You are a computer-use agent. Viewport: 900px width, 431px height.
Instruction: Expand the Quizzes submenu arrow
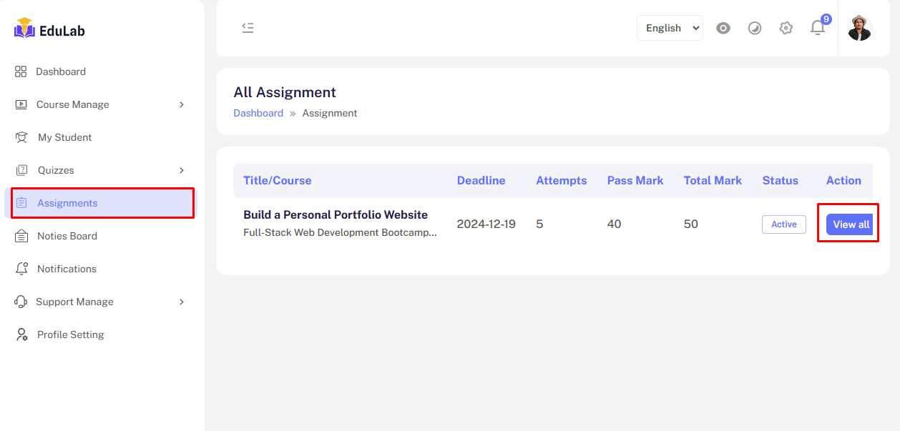point(182,170)
